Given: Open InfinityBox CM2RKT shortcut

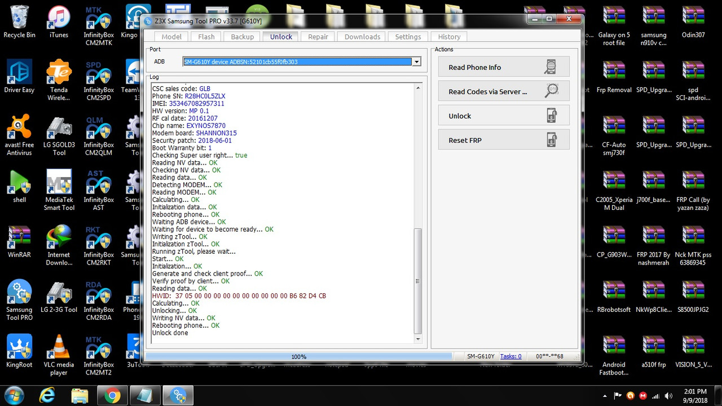Looking at the screenshot, I should pos(99,245).
